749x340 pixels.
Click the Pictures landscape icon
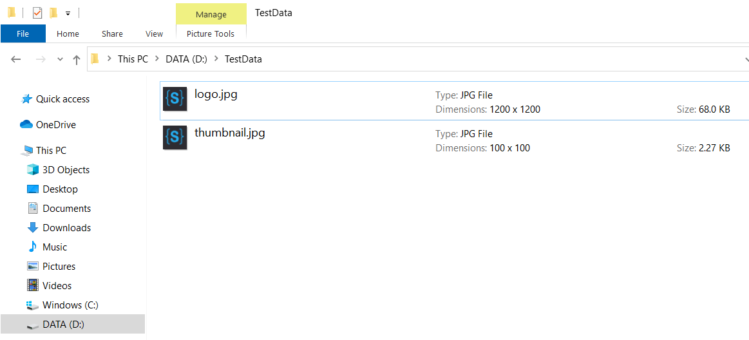coord(32,266)
